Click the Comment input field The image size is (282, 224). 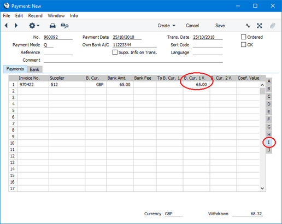coord(133,60)
